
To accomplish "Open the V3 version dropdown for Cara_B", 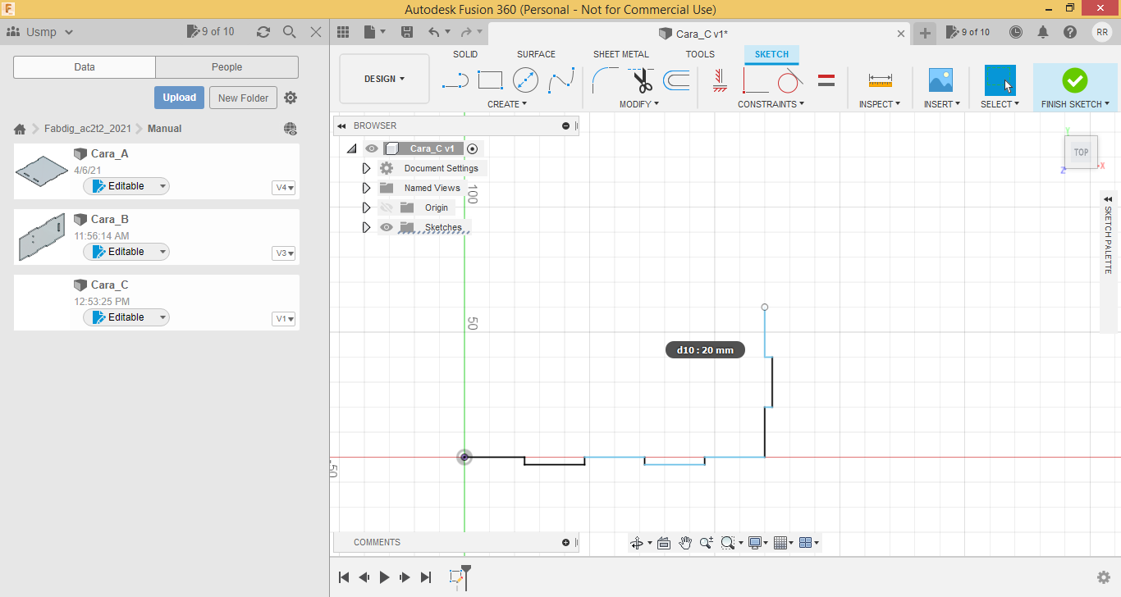I will coord(284,253).
